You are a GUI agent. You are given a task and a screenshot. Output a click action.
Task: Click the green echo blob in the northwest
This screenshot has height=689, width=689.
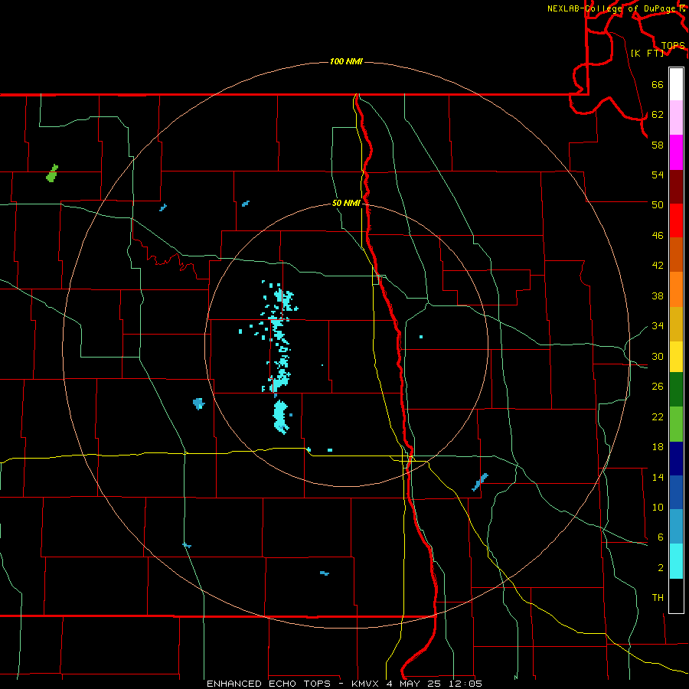[x=52, y=173]
